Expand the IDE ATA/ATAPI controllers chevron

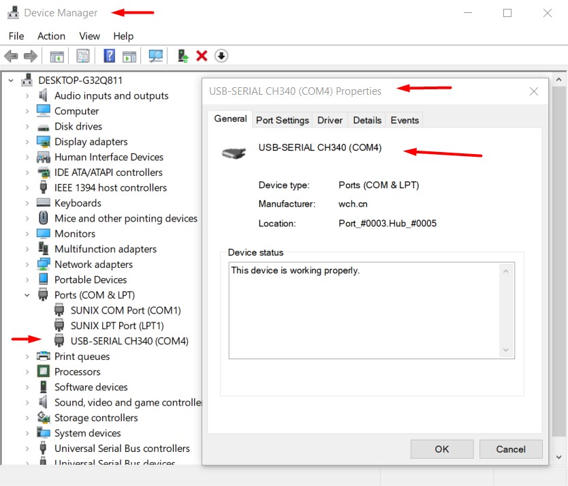[27, 172]
